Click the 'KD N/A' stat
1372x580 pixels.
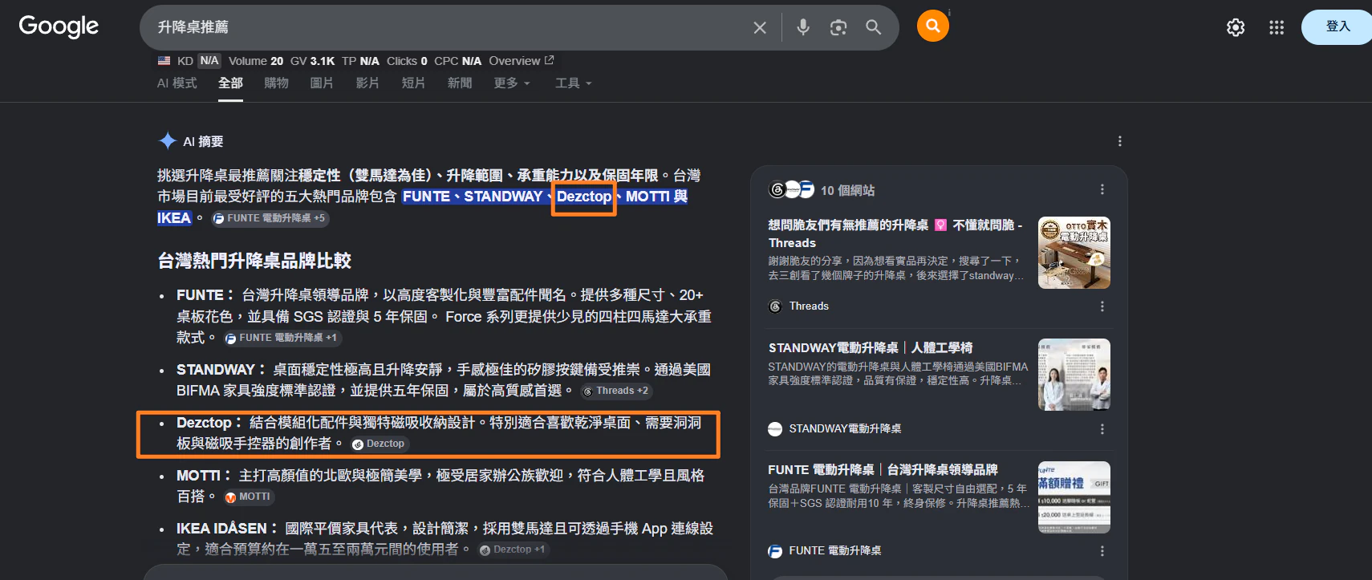(x=199, y=61)
